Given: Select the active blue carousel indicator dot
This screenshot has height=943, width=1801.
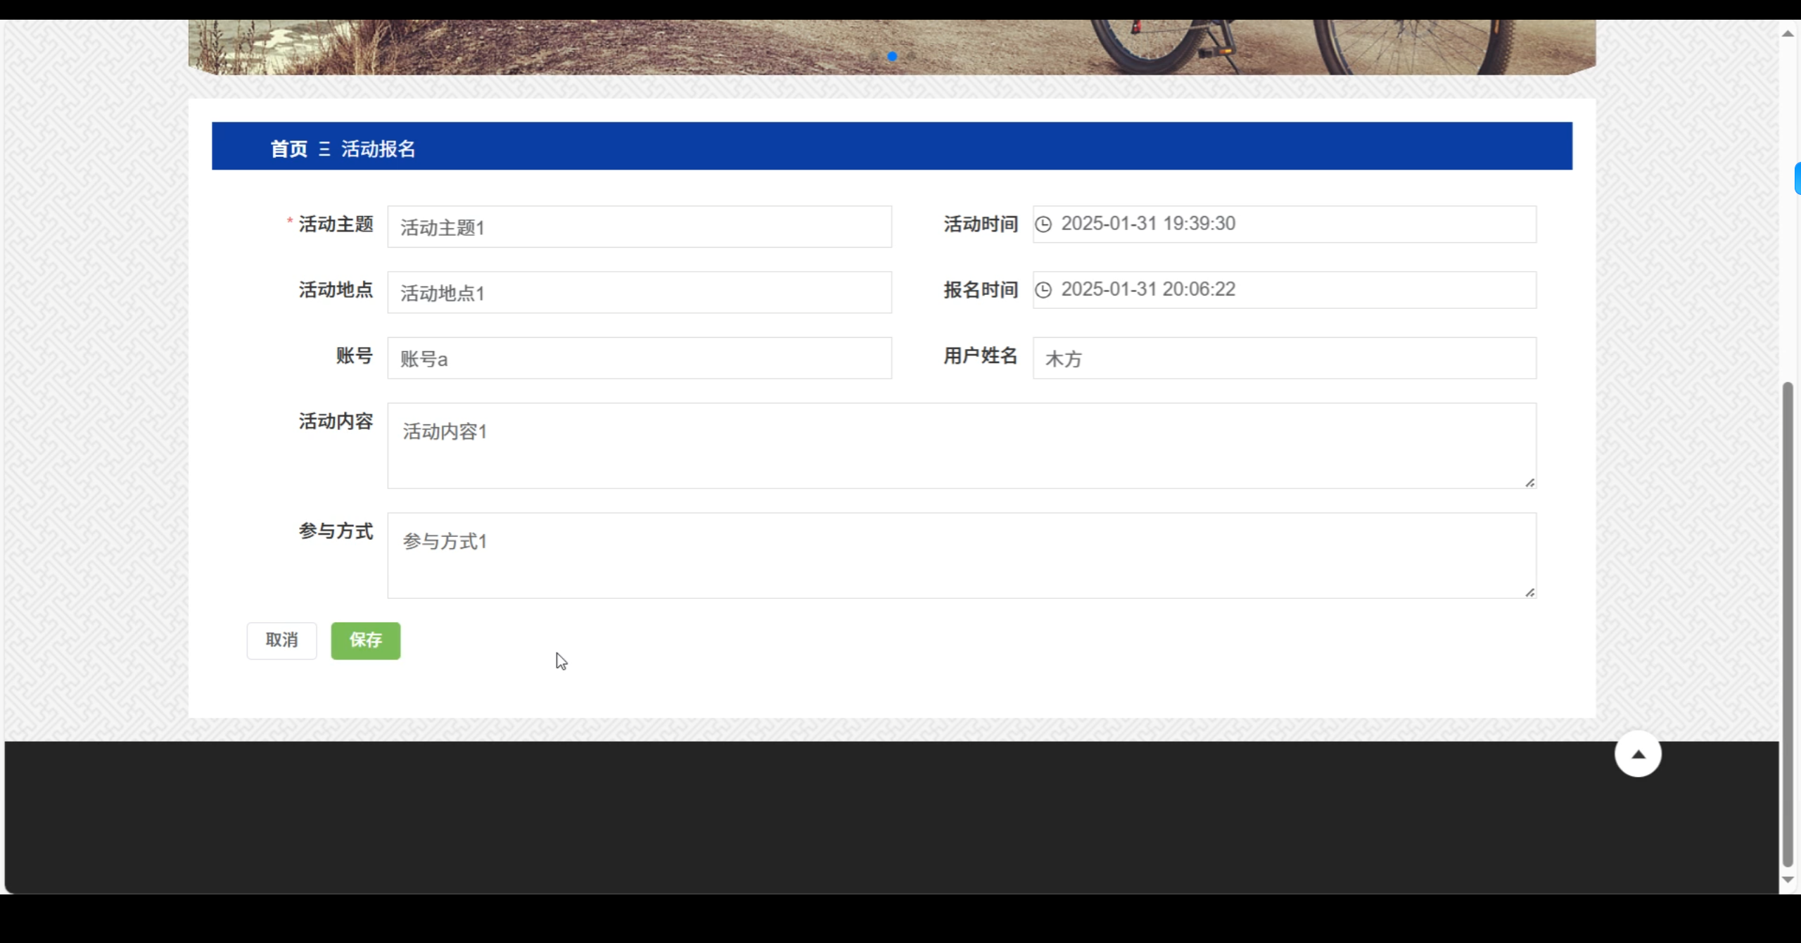Looking at the screenshot, I should (x=892, y=56).
